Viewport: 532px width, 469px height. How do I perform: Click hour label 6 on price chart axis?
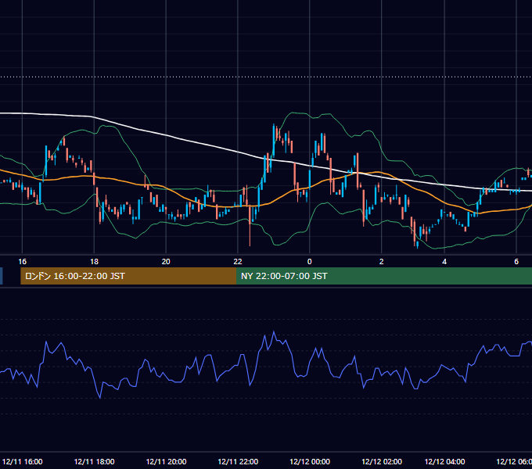[516, 262]
